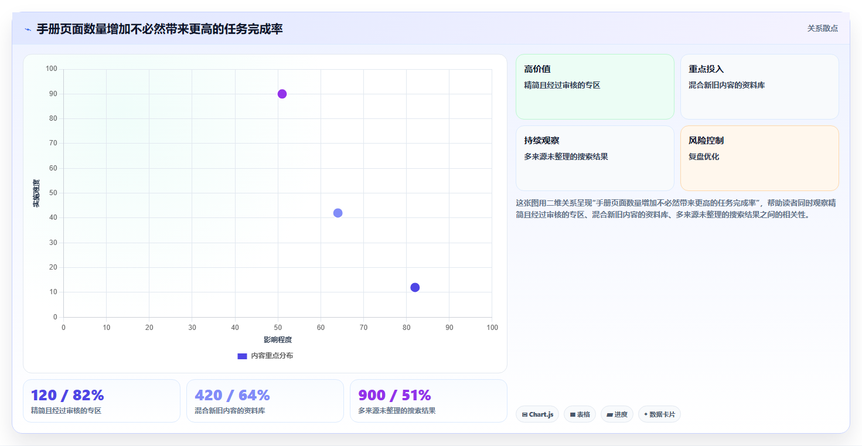Click the purple scatter point at value 90

[282, 94]
